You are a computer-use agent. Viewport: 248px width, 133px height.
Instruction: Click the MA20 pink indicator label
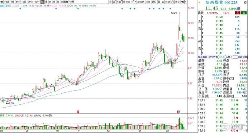58,6
